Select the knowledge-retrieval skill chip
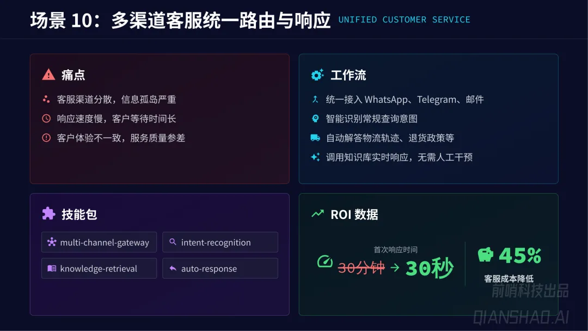 click(99, 268)
